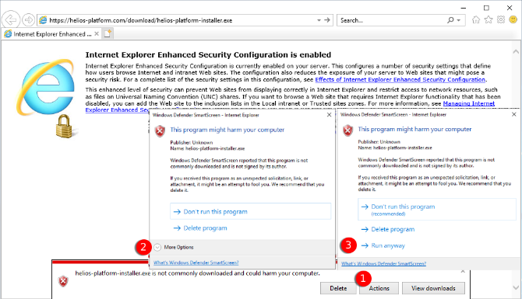
Task: Open the Home page icon
Action: pos(476,20)
